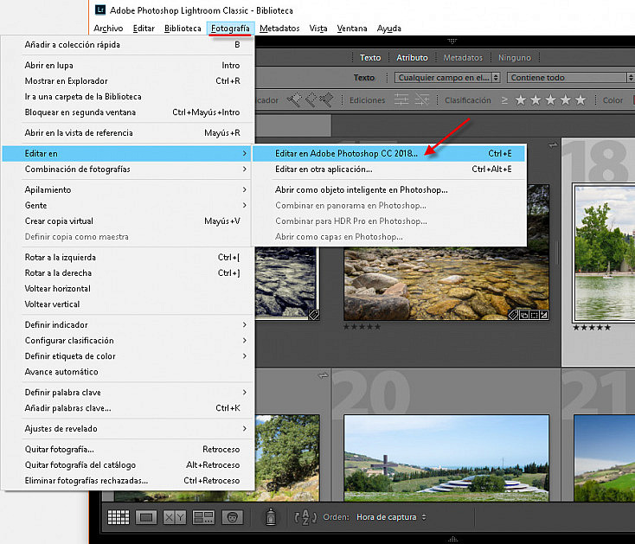Toggle bottom filmstrip panel handle

tap(452, 539)
